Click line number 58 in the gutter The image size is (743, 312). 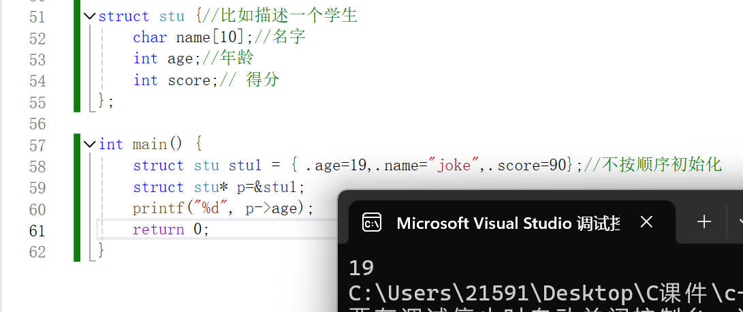tap(37, 166)
